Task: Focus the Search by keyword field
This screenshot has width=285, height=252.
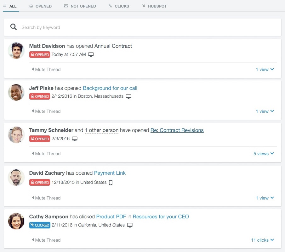Action: pos(142,27)
